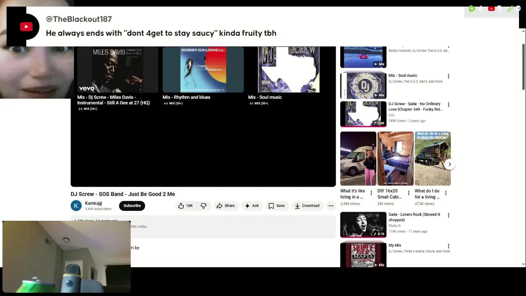Viewport: 526px width, 296px height.
Task: Open options menu for Sade - Lovers Rock video
Action: (448, 215)
